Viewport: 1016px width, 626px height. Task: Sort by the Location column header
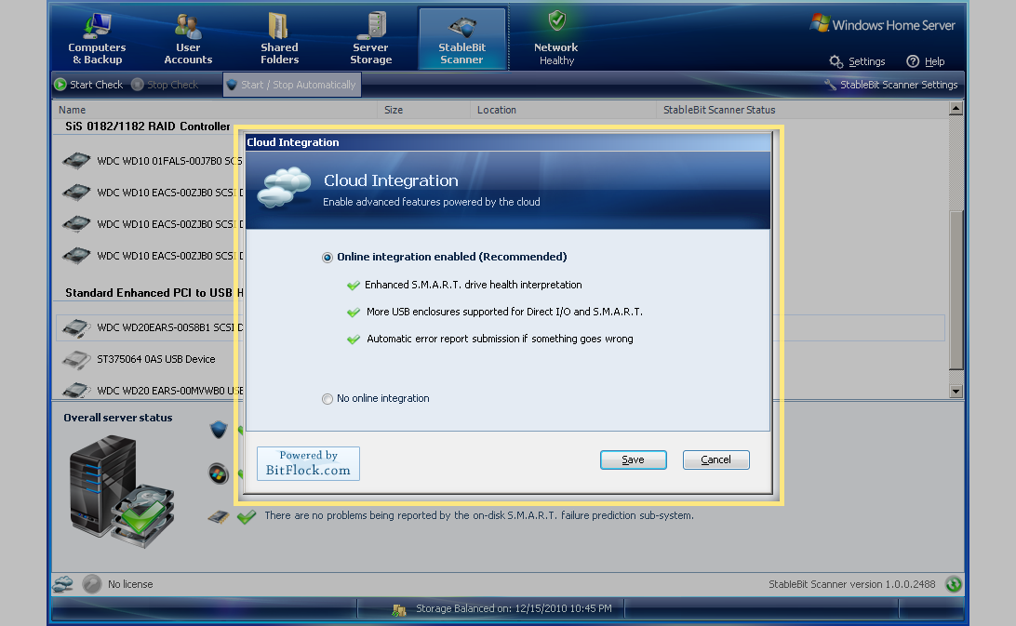(563, 110)
